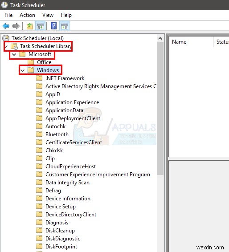Screen dimensions: 229x252
Task: Select the Windows tree item
Action: (48, 70)
